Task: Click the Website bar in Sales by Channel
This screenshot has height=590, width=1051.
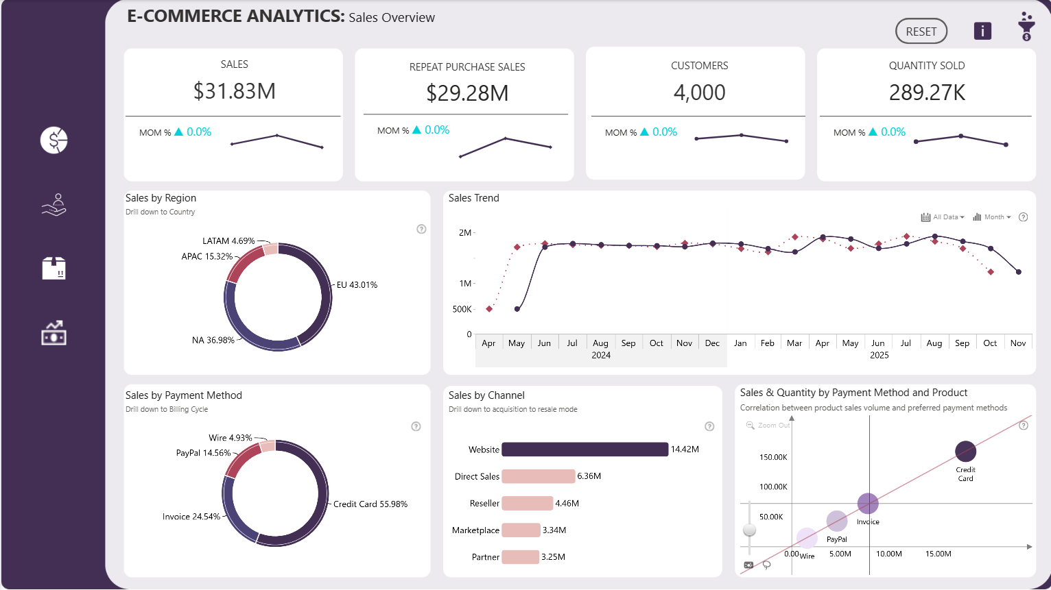Action: [x=584, y=450]
